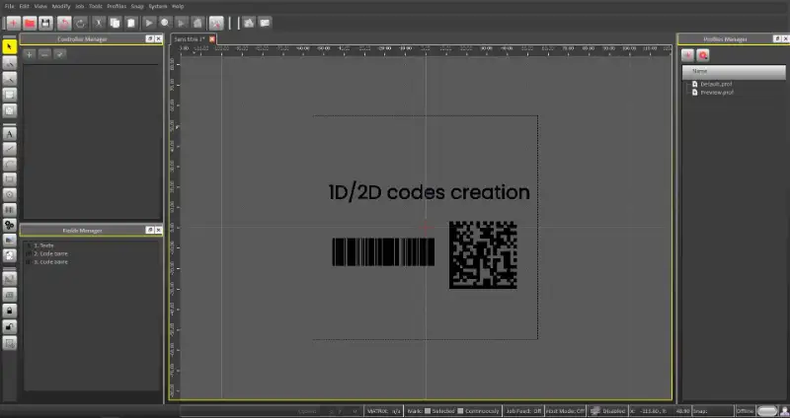Select '1. Texte' field in Fields Manager

coord(44,244)
